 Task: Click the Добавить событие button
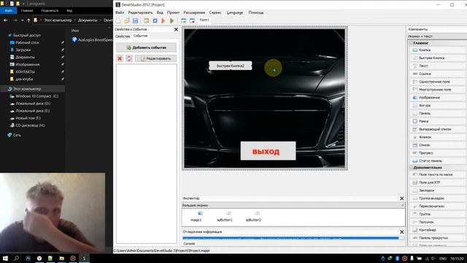[146, 47]
